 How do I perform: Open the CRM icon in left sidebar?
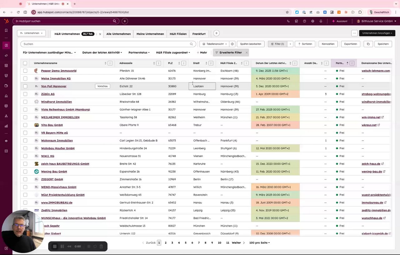(x=6, y=45)
